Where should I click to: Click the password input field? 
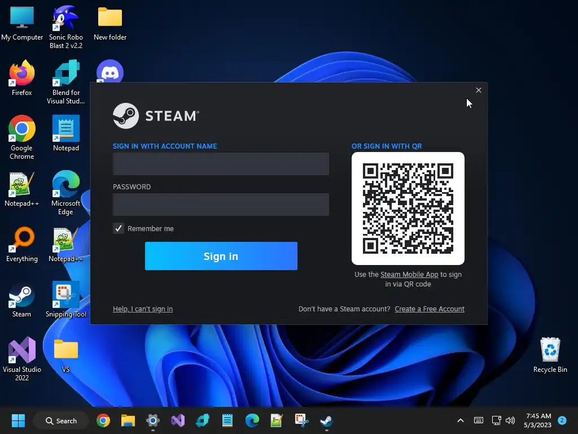tap(221, 205)
